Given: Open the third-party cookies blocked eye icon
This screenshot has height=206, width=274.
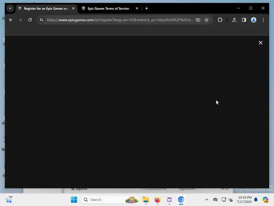Looking at the screenshot, I should tap(198, 20).
